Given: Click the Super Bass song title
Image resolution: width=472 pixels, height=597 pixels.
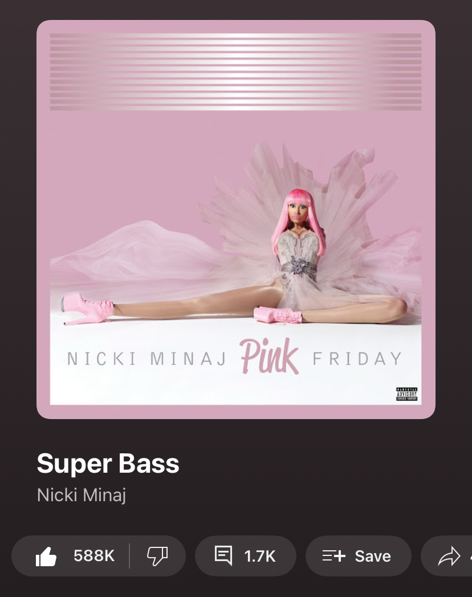Looking at the screenshot, I should pos(108,464).
